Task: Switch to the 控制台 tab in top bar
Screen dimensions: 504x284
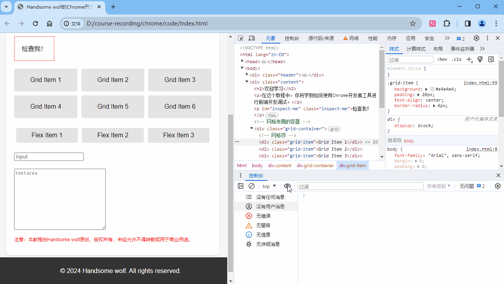Action: (292, 38)
